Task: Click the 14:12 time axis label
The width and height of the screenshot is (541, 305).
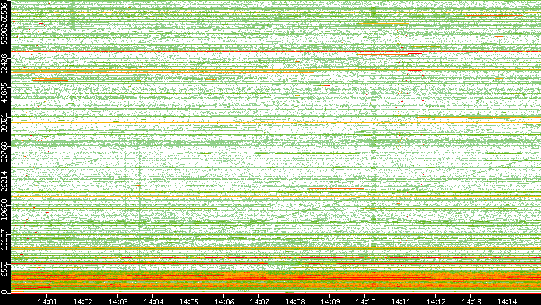Action: [x=436, y=301]
